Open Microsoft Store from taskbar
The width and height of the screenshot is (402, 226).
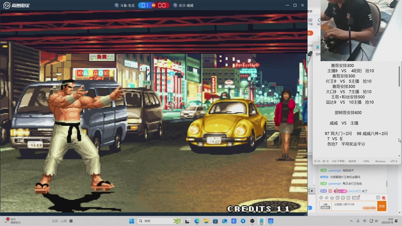216,221
